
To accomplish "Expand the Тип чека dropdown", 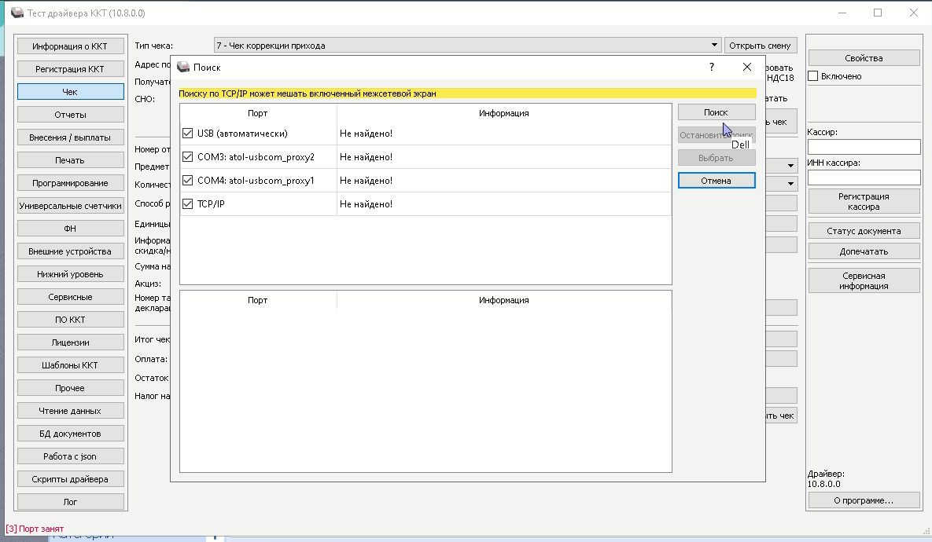I will [714, 46].
